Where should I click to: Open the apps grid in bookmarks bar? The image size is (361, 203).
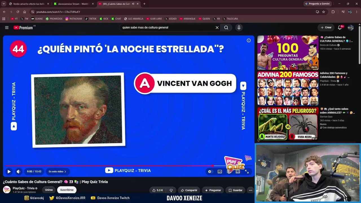(x=4, y=19)
